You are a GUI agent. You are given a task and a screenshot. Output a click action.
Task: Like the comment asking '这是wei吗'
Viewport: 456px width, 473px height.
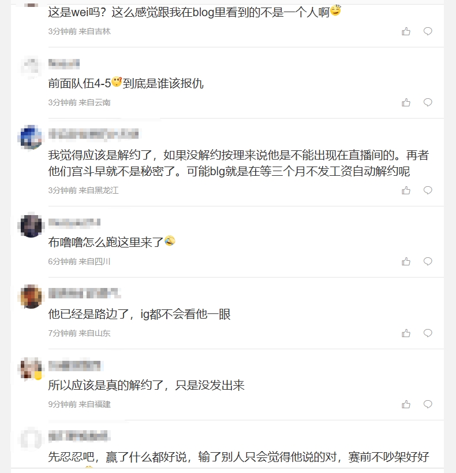(x=406, y=31)
